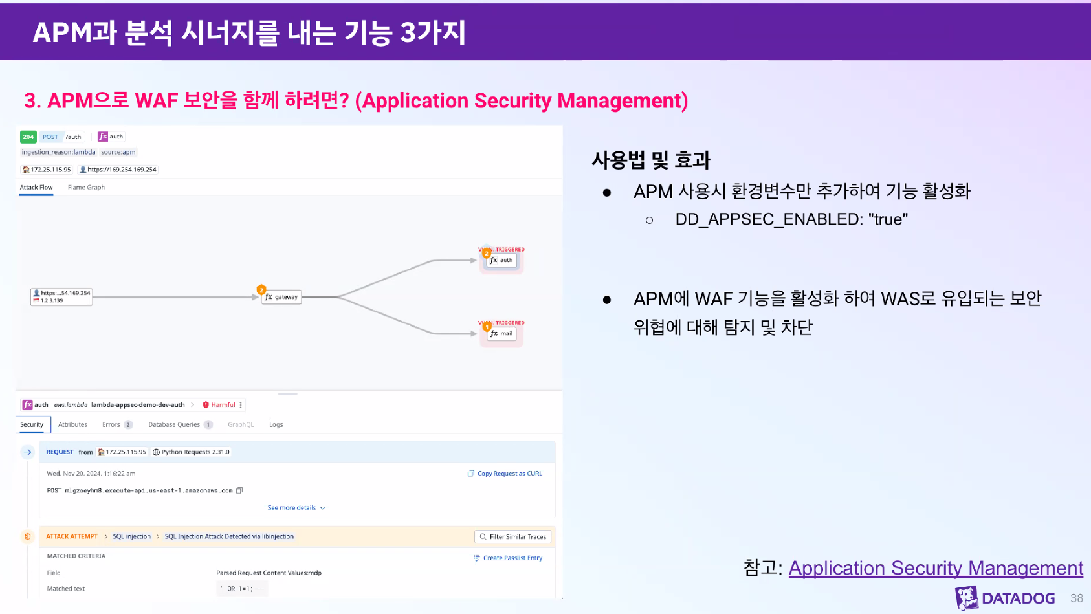Click the request source IP 172.25.115.95
Image resolution: width=1091 pixels, height=614 pixels.
coord(122,452)
